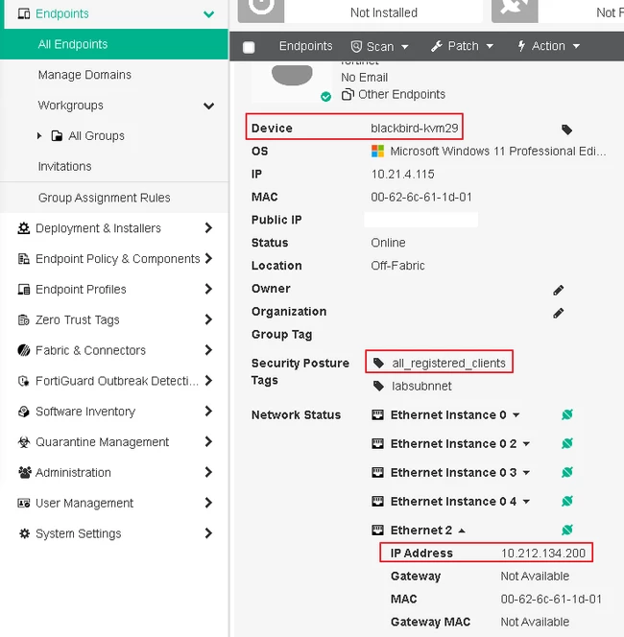624x637 pixels.
Task: Click green status icon for Ethernet Instance 0 4
Action: [x=567, y=501]
